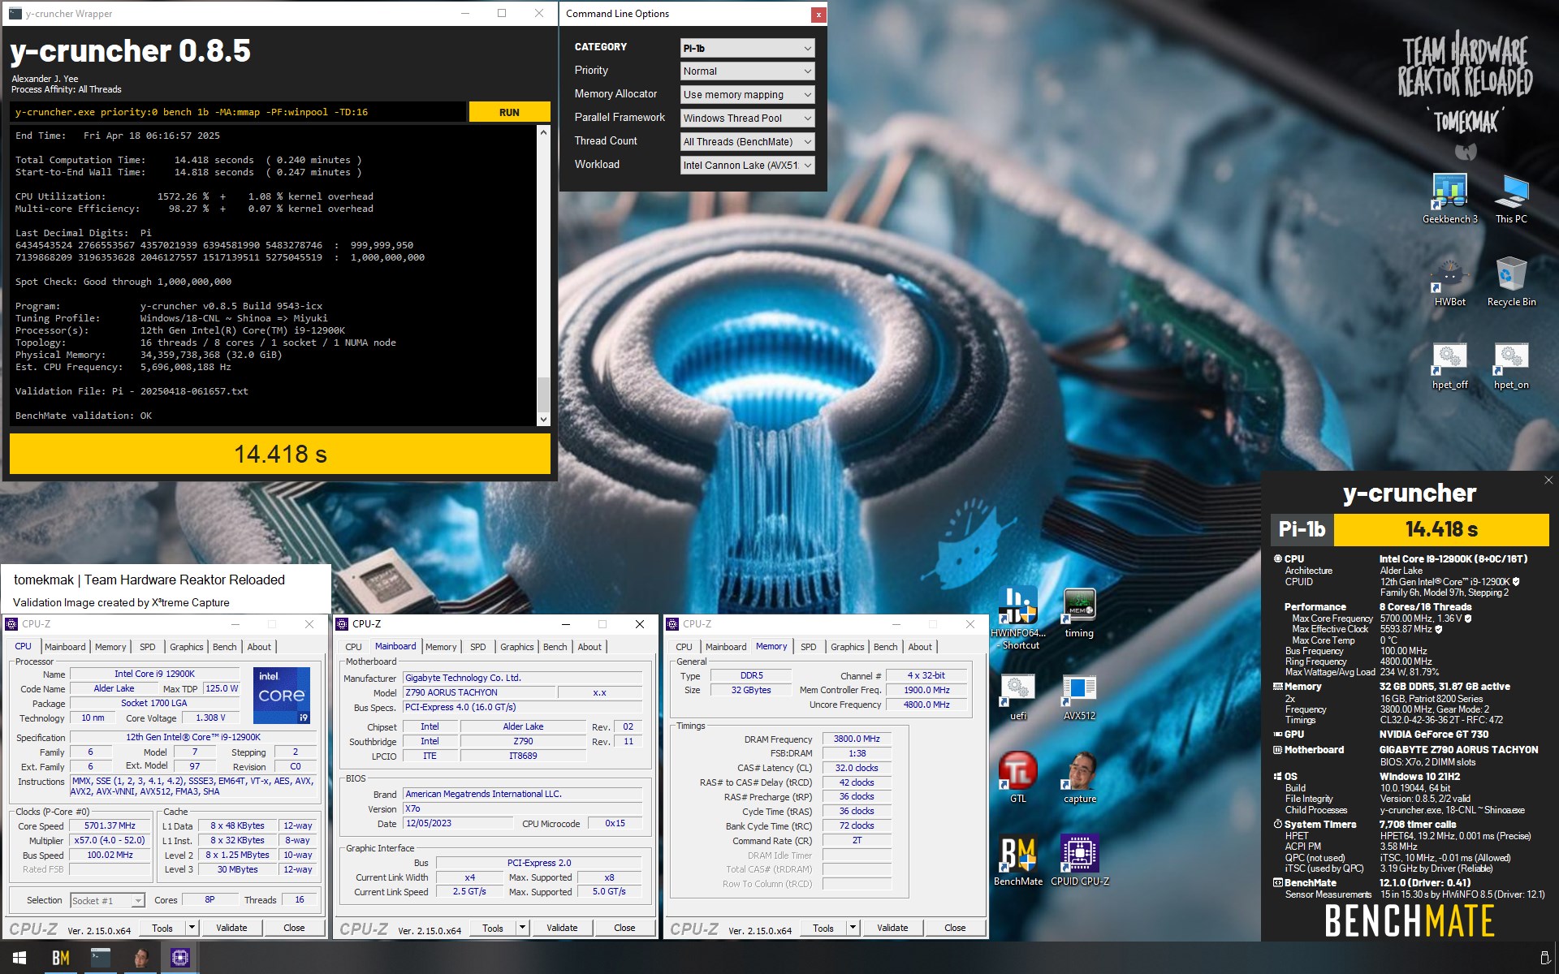The height and width of the screenshot is (974, 1559).
Task: Click the 14.418 s yellow result bar
Action: coord(280,454)
